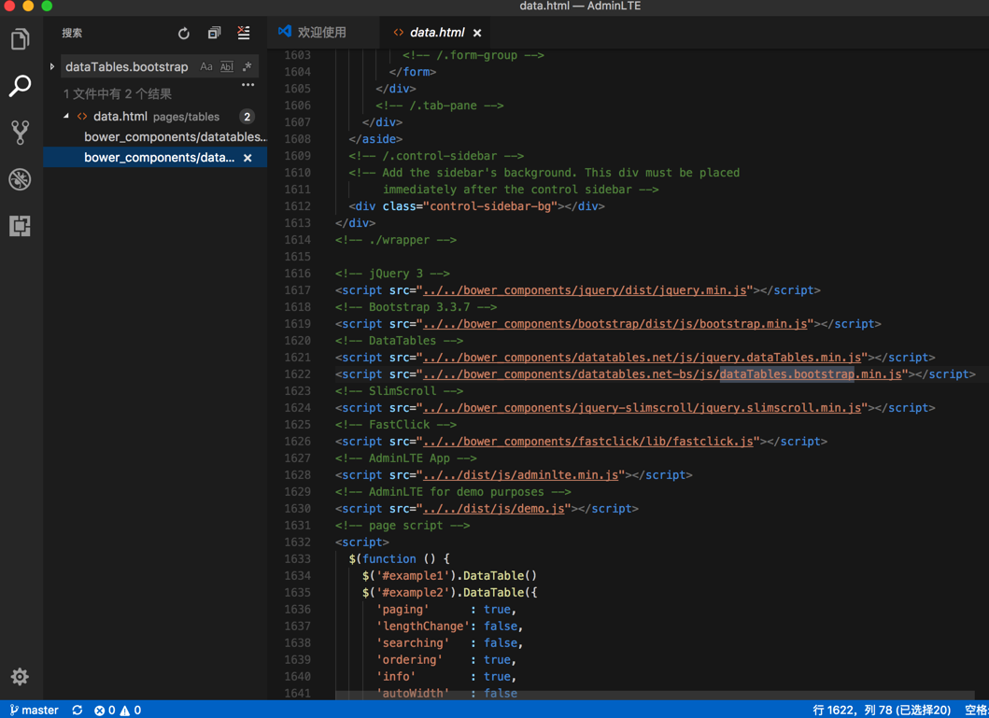Dismiss the highlighted bower_components search result
This screenshot has width=989, height=718.
(247, 158)
